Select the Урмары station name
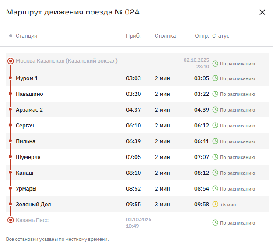The width and height of the screenshot is (273, 247). 26,189
